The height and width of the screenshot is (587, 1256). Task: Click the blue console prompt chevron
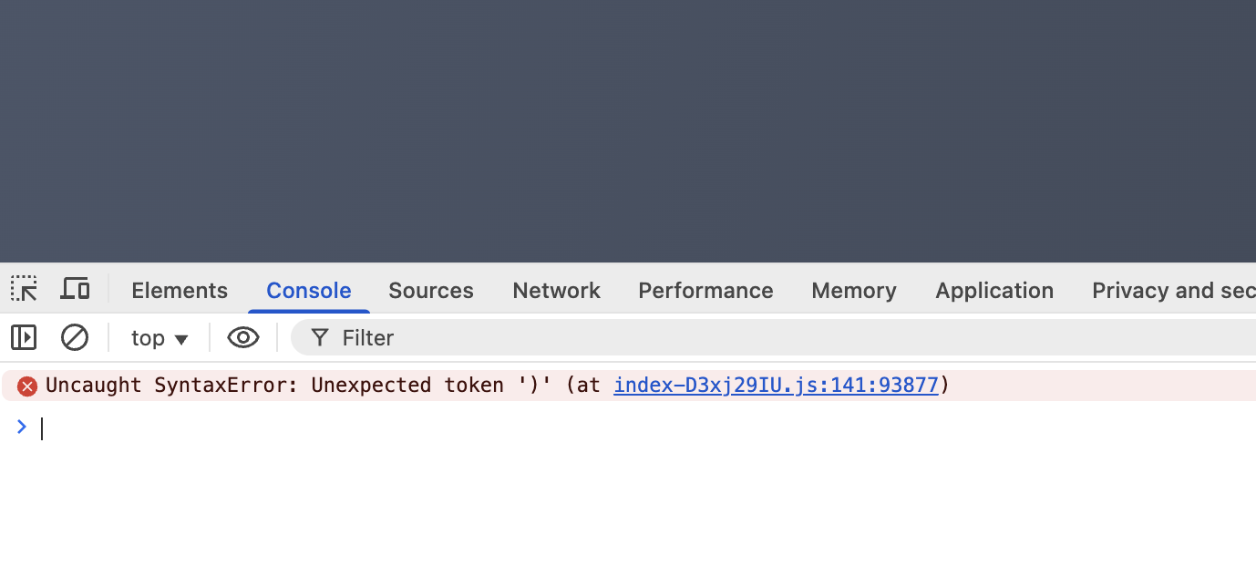click(22, 427)
